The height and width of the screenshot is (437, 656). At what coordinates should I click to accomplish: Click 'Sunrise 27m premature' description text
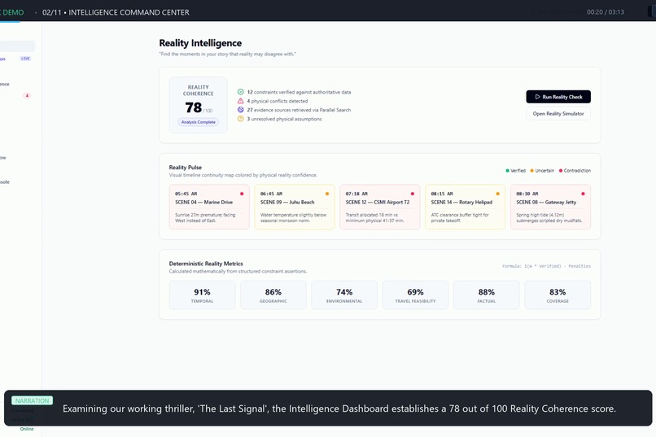click(205, 217)
